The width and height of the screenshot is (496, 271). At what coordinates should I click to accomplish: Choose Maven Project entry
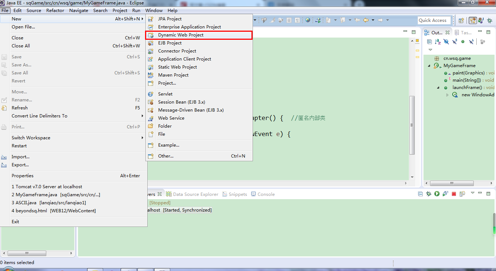(199, 75)
